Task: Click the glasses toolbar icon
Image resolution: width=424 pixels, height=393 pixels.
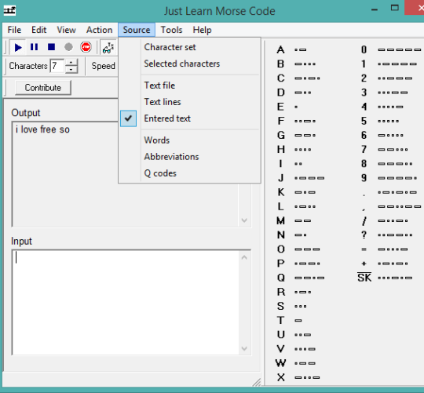Action: coord(108,48)
